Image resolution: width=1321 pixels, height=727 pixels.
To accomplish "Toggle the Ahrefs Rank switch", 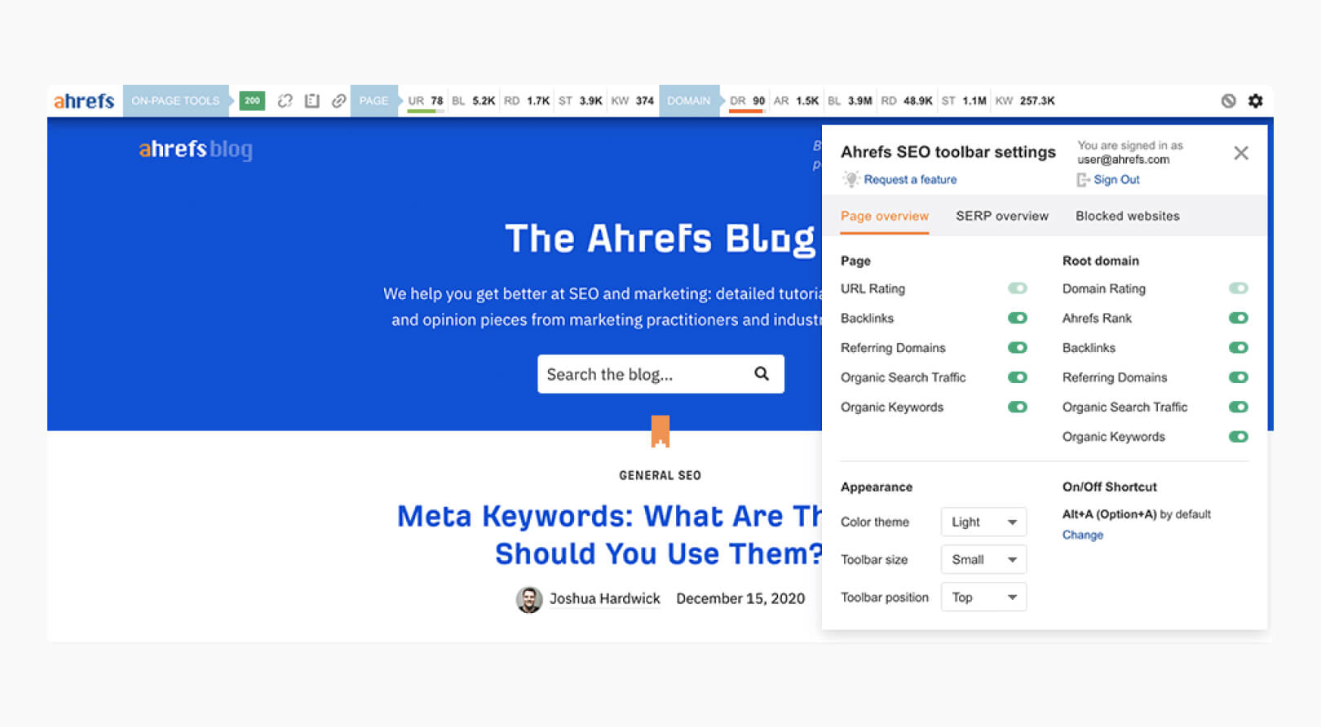I will coord(1239,318).
